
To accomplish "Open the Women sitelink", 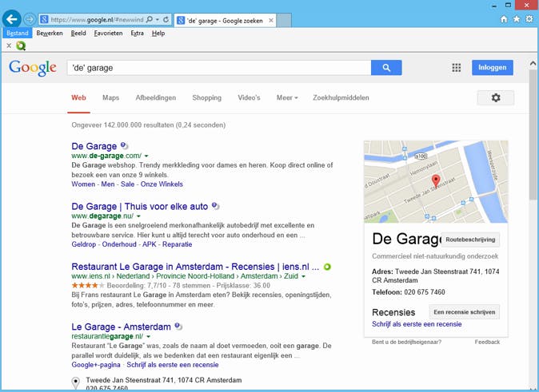I will click(x=83, y=184).
